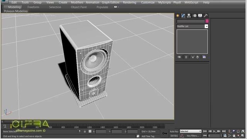Switch to the Selection ribbon tab
Image resolution: width=247 pixels, height=139 pixels.
(55, 7)
